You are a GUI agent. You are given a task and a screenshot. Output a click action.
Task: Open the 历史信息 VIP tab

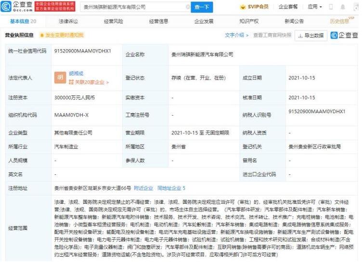click(342, 21)
